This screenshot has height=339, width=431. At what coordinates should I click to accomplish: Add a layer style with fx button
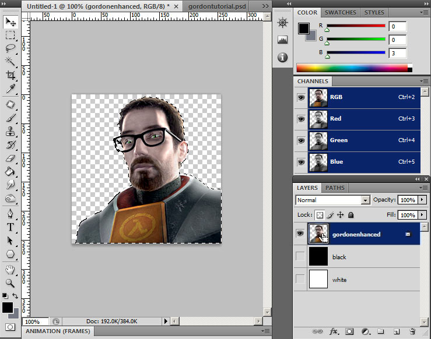[334, 331]
